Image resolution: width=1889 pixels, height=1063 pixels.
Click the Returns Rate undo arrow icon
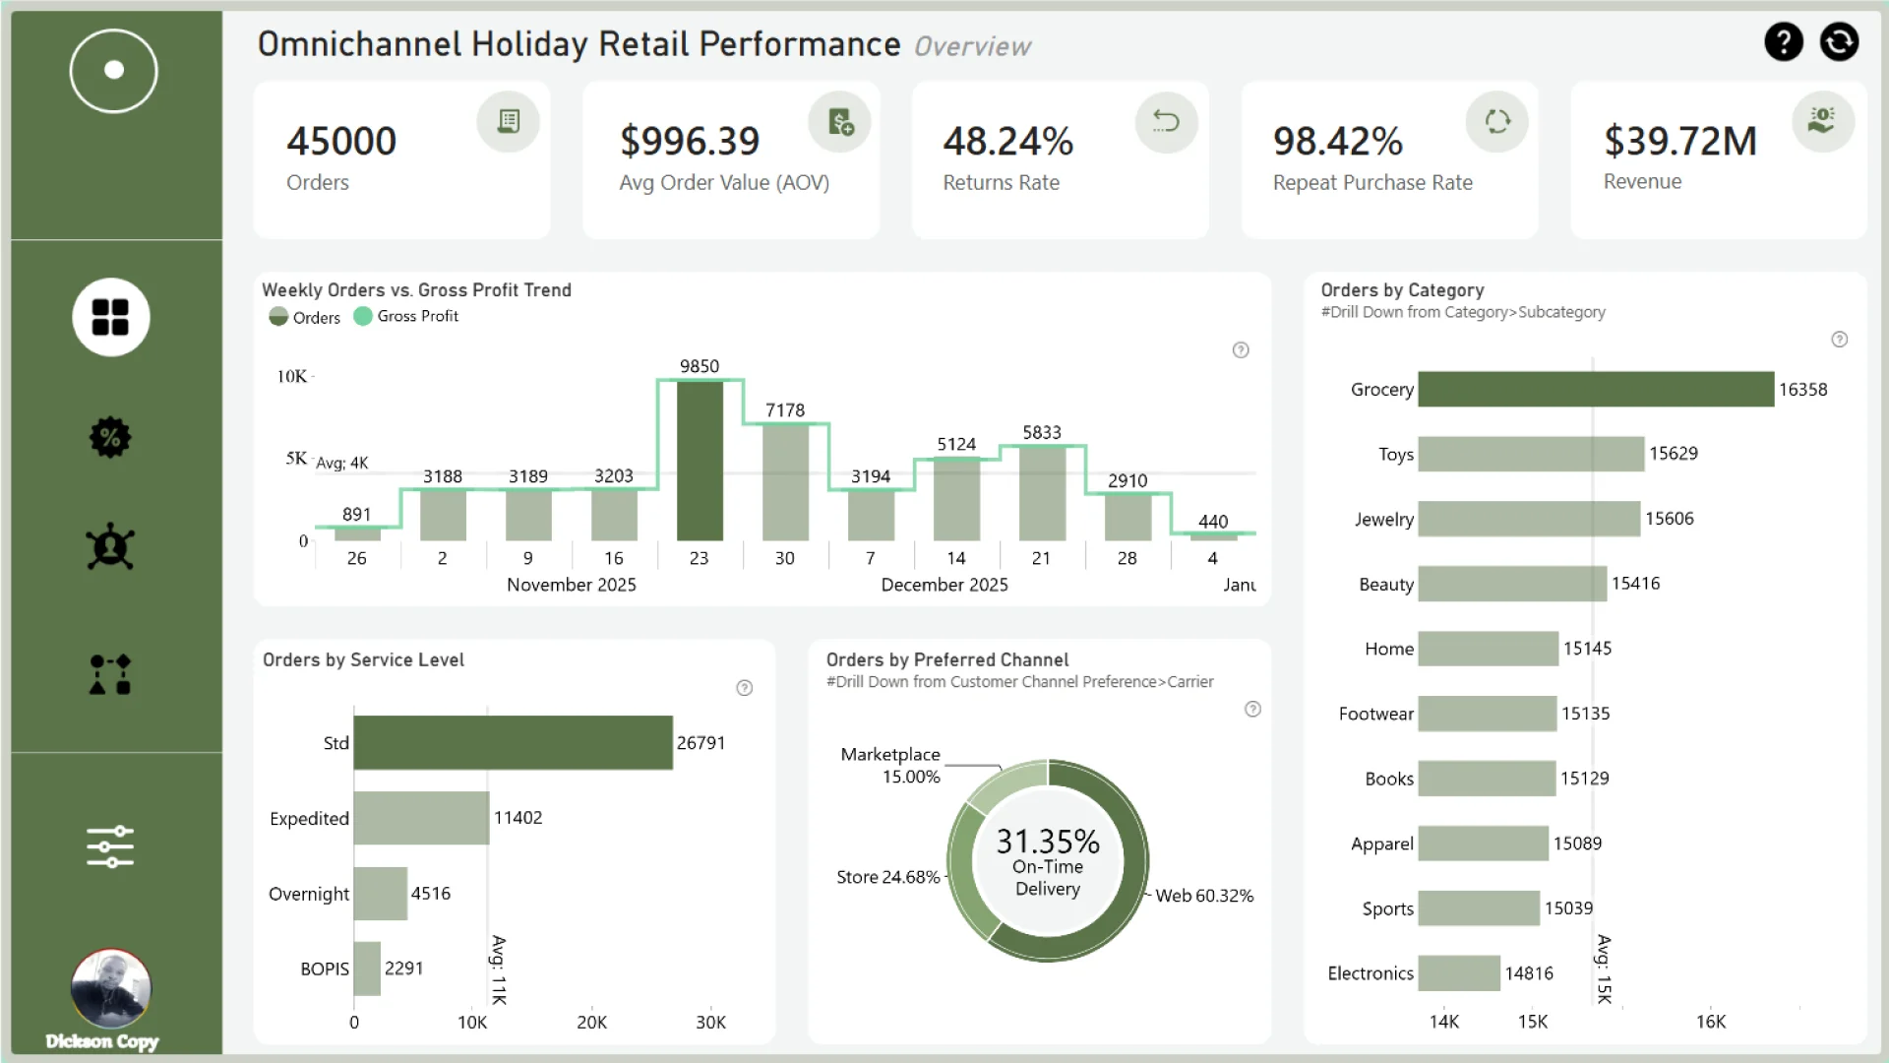[1166, 121]
